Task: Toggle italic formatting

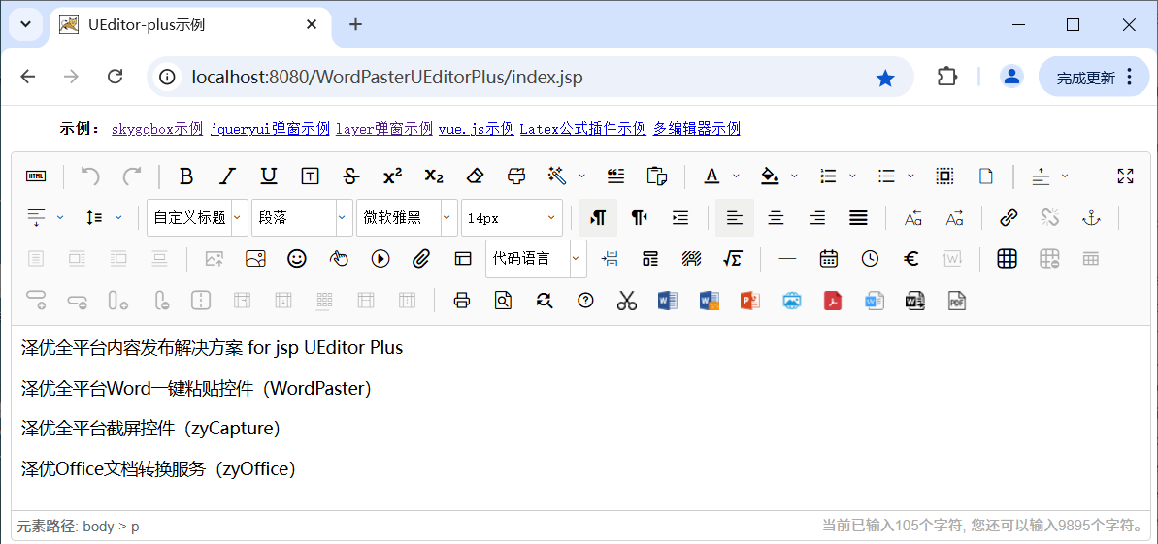Action: point(227,176)
